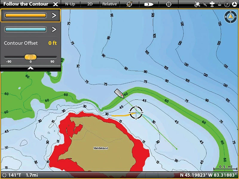The width and height of the screenshot is (239, 179).
Task: Toggle N-Up chart orientation
Action: click(70, 4)
